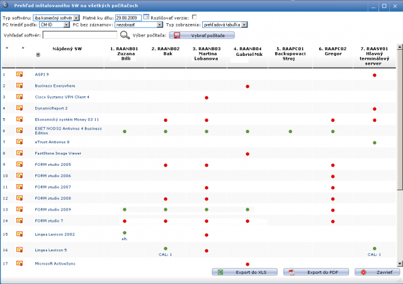Screen dimensions: 403x284
Task: Click the Lingea Lexicon 2002 row icon
Action: (20, 234)
